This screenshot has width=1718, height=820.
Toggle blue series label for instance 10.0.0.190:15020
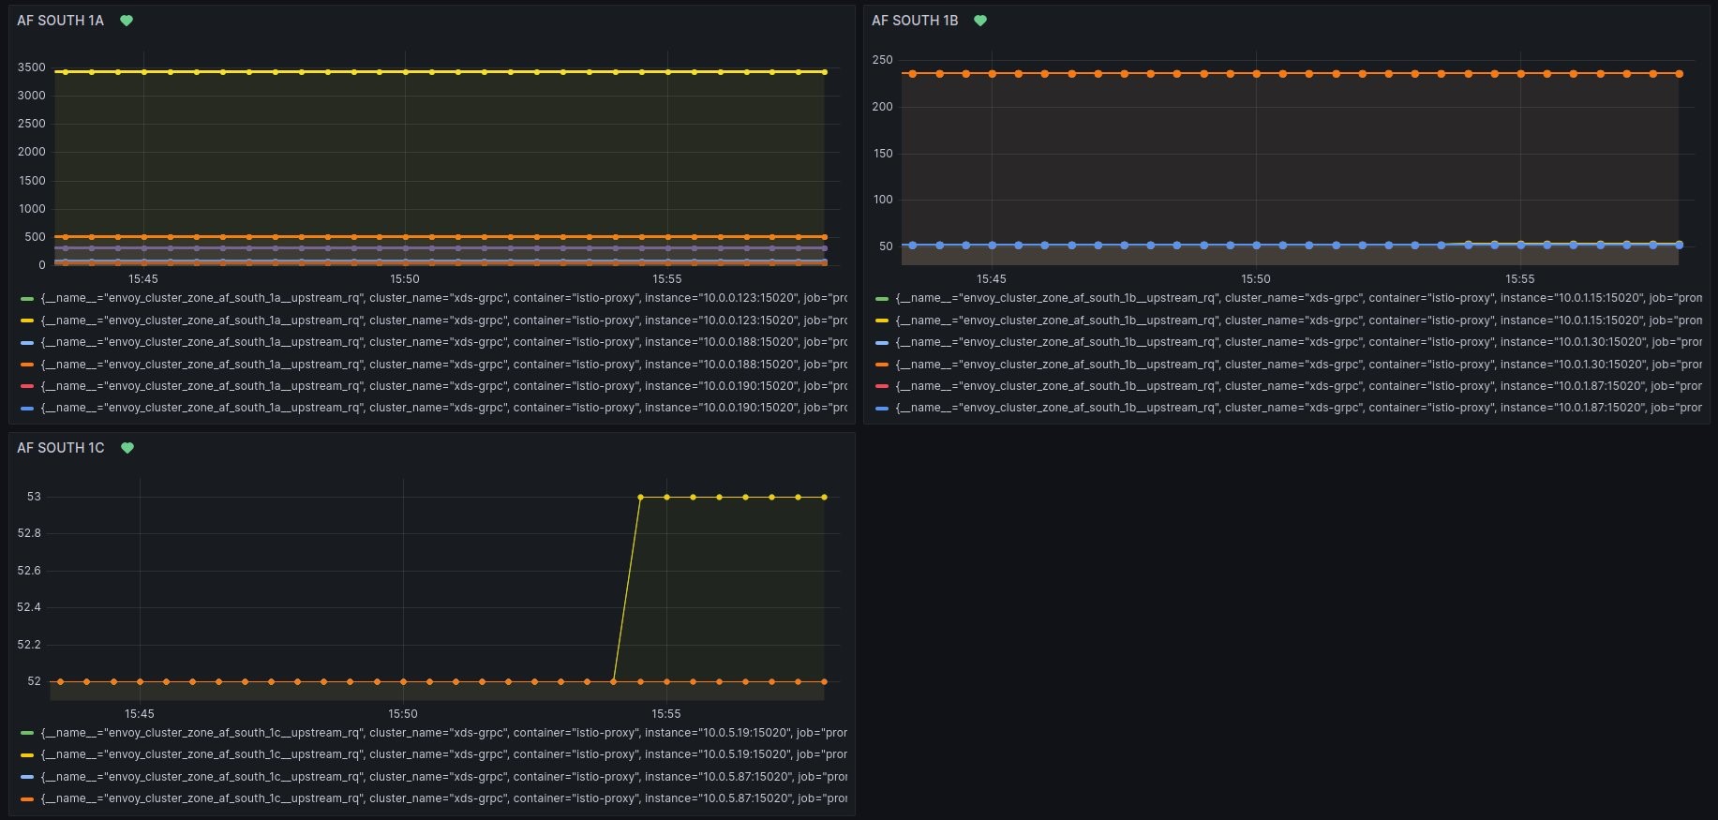coord(443,408)
